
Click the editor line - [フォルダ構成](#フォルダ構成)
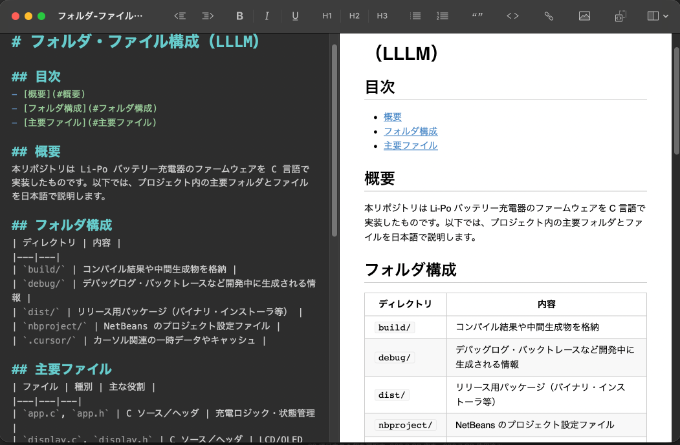pos(84,109)
